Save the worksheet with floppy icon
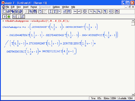 16,11
